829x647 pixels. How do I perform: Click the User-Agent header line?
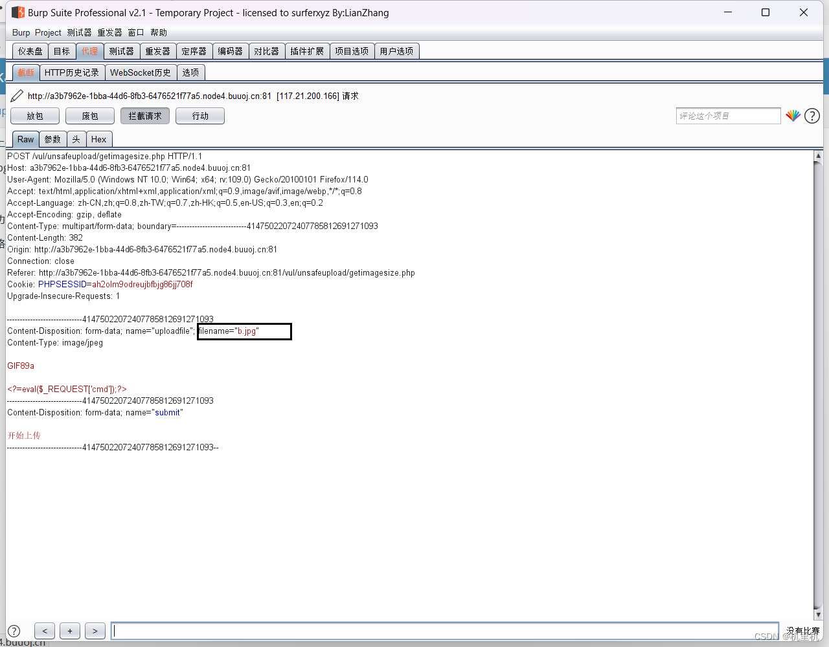188,180
